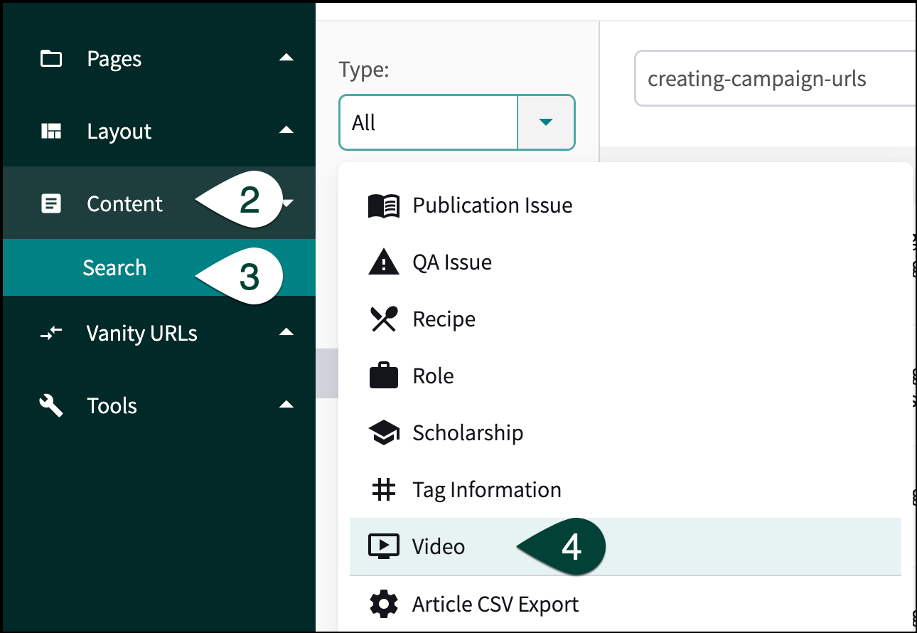Click the Recipe utensils icon
917x633 pixels.
point(384,319)
